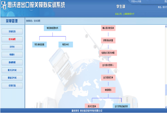The height and width of the screenshot is (113, 167).
Task: Open the 收藏夹 sidebar button
Action: [12, 55]
